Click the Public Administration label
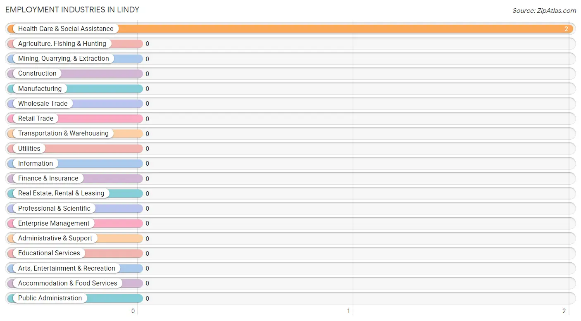Image resolution: width=581 pixels, height=321 pixels. point(50,298)
